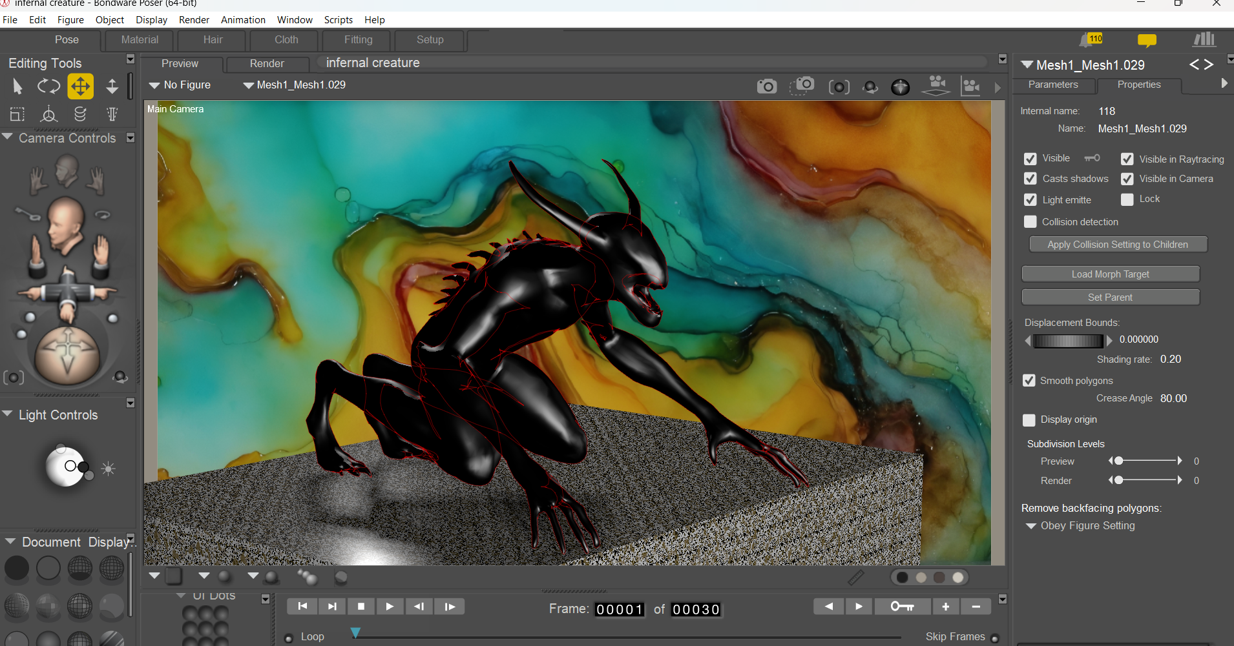The width and height of the screenshot is (1234, 646).
Task: Switch to the Parameters tab
Action: [1053, 85]
